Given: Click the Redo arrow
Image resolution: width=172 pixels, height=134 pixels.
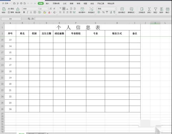Looking at the screenshot, I should pyautogui.click(x=31, y=3).
